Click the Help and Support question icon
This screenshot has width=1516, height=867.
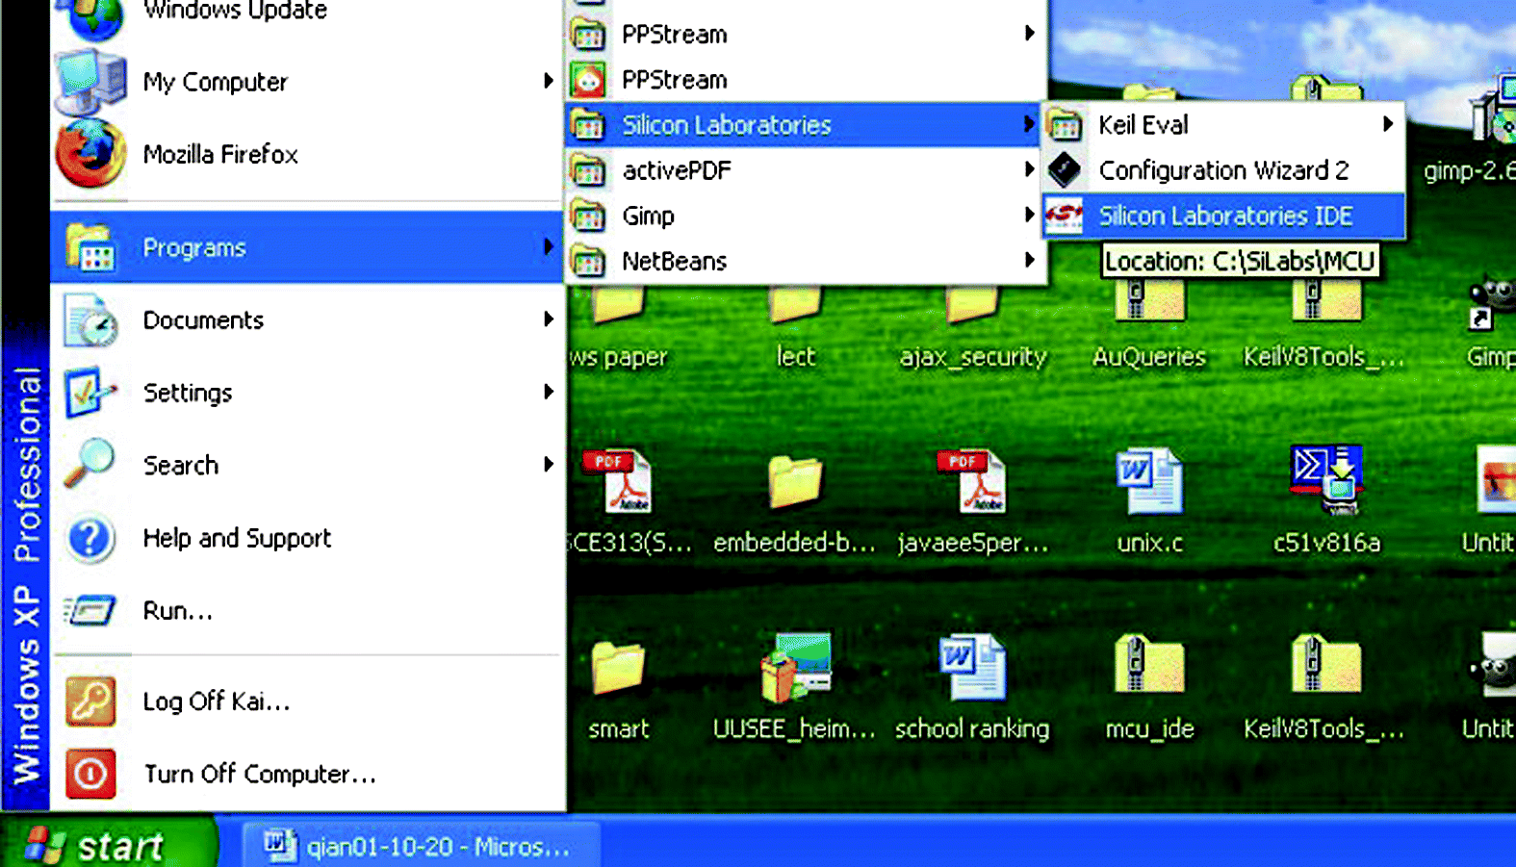pyautogui.click(x=90, y=538)
